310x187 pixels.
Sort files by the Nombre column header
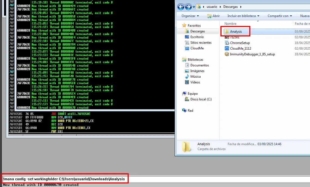click(230, 24)
